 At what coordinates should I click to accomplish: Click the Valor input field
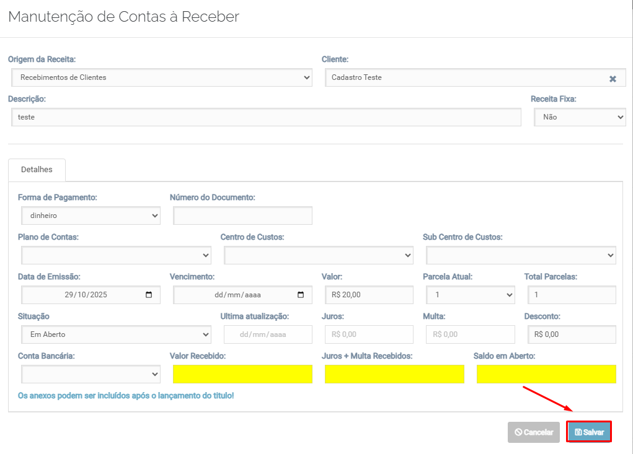(368, 295)
